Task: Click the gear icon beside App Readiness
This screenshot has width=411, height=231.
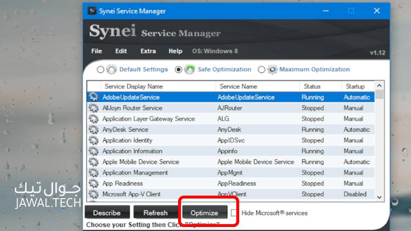Action: click(94, 183)
